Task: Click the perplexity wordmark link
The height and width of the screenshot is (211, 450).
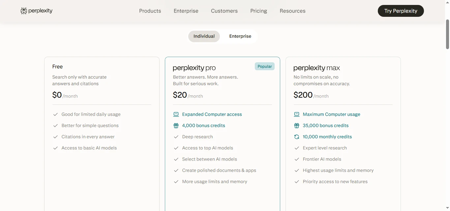Action: (x=40, y=11)
